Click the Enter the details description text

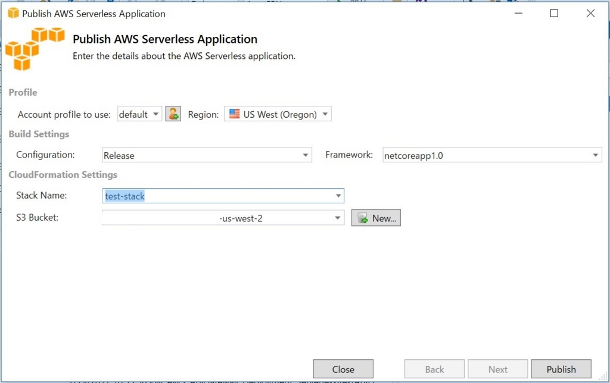coord(184,56)
